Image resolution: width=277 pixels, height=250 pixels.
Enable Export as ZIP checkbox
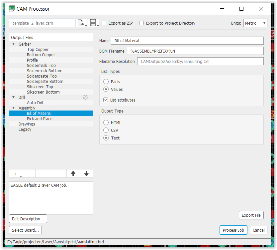104,23
